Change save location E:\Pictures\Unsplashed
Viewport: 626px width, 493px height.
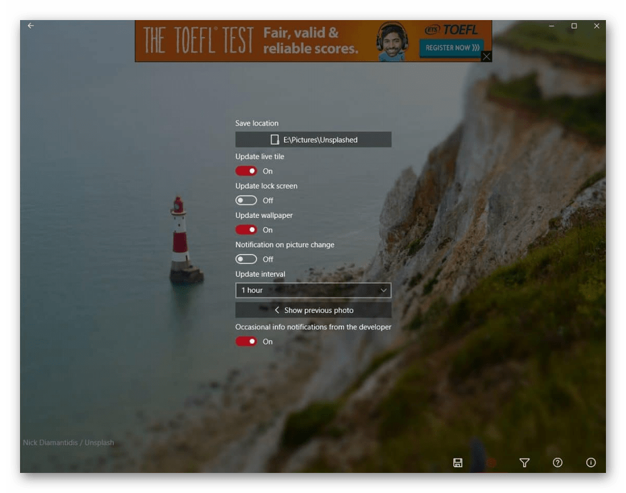[x=313, y=140]
